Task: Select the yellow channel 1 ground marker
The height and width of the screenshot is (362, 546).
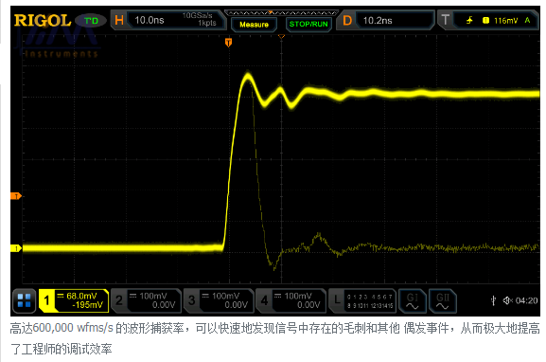Action: 16,248
